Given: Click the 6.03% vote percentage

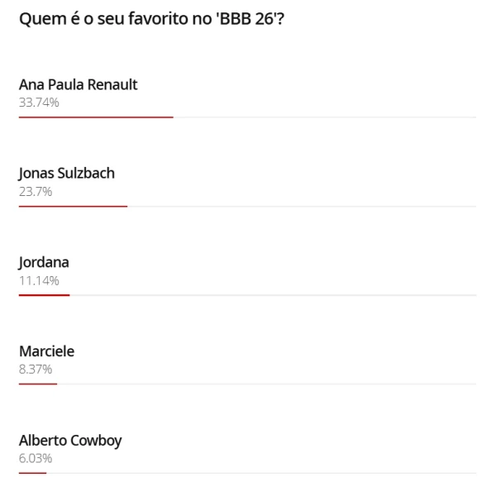Looking at the screenshot, I should [x=36, y=458].
